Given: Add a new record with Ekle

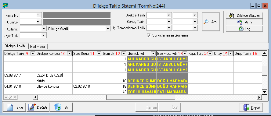Looking at the screenshot, I should click(14, 107).
